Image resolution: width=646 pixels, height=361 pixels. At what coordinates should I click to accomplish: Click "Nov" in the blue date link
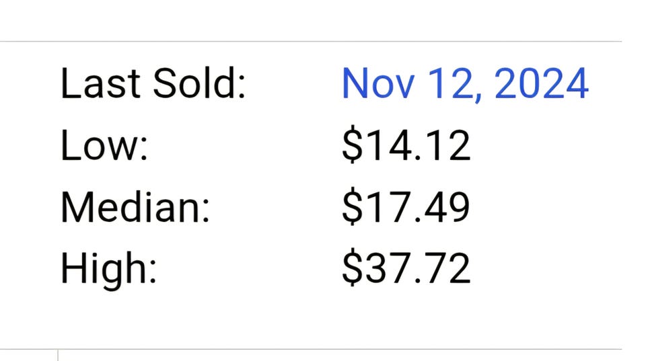[373, 83]
